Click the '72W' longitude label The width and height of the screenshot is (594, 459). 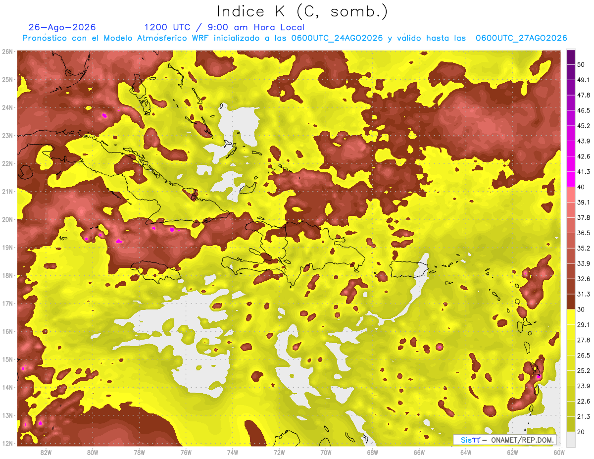coord(279,452)
